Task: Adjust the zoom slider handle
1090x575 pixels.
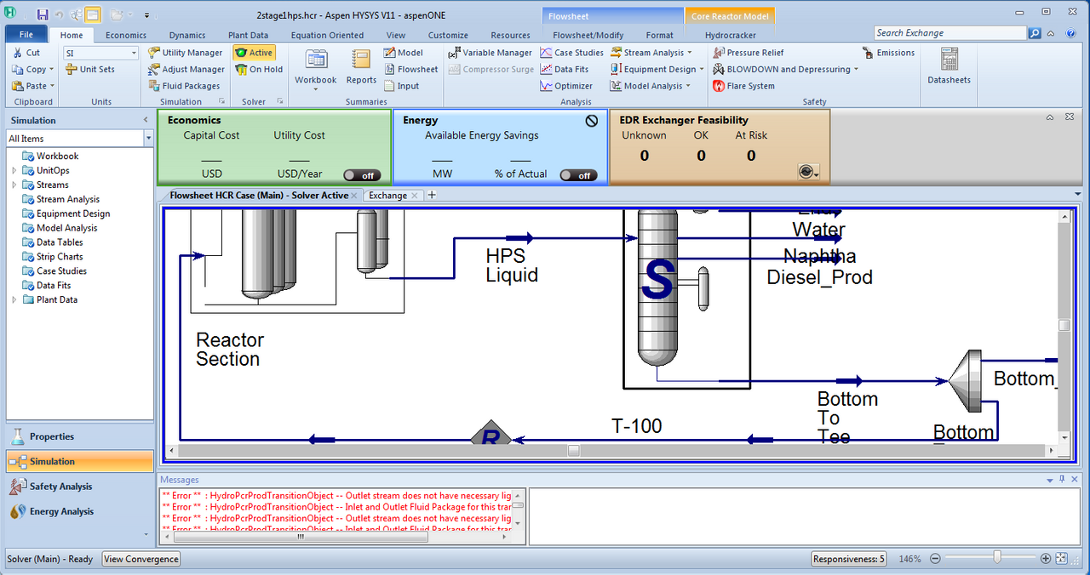Action: (x=996, y=558)
